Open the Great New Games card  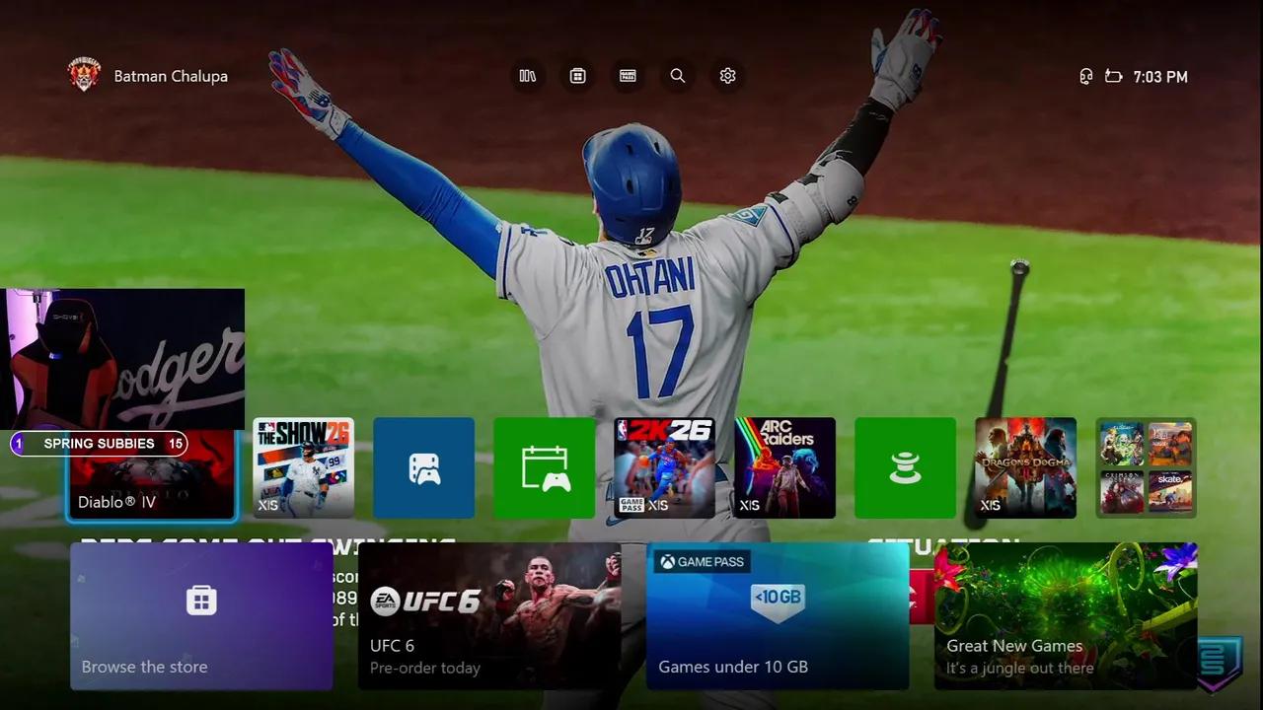pyautogui.click(x=1066, y=616)
